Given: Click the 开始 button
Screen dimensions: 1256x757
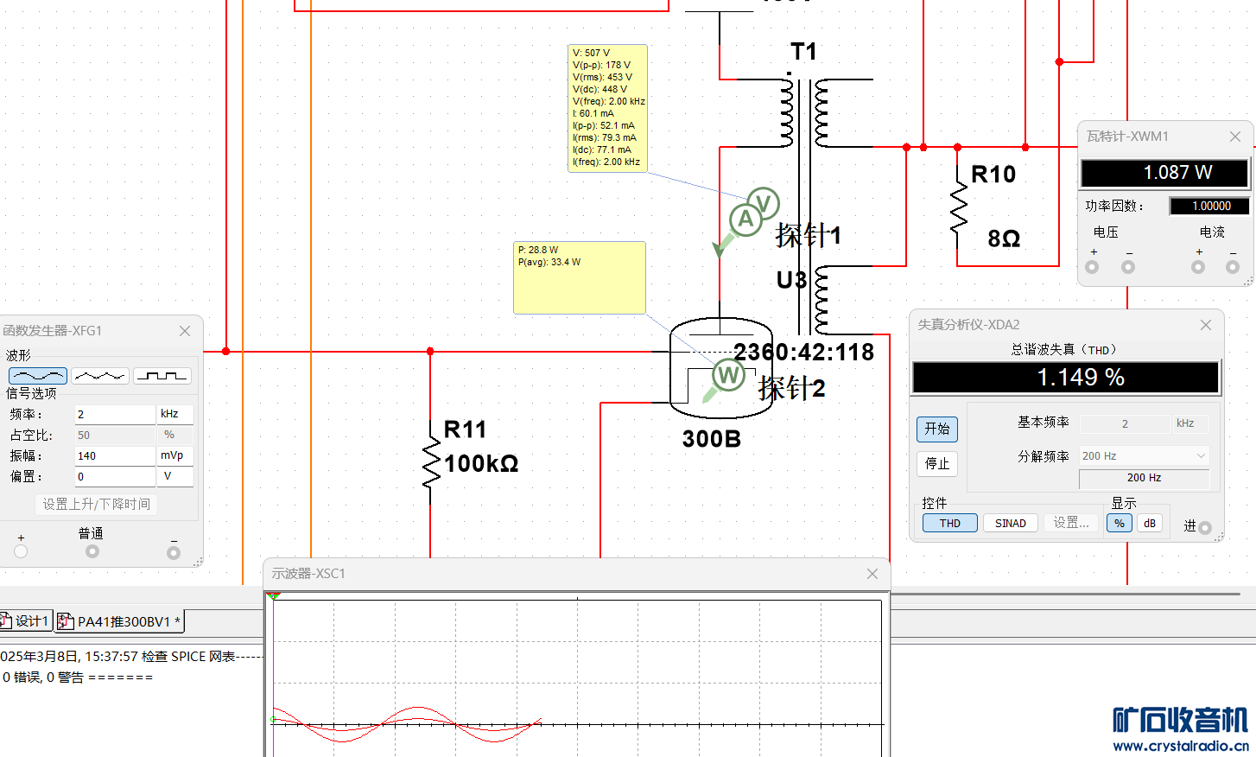Looking at the screenshot, I should [936, 429].
